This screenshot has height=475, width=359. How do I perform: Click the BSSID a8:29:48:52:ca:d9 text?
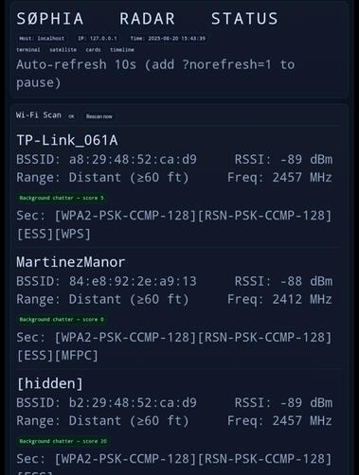(x=106, y=160)
